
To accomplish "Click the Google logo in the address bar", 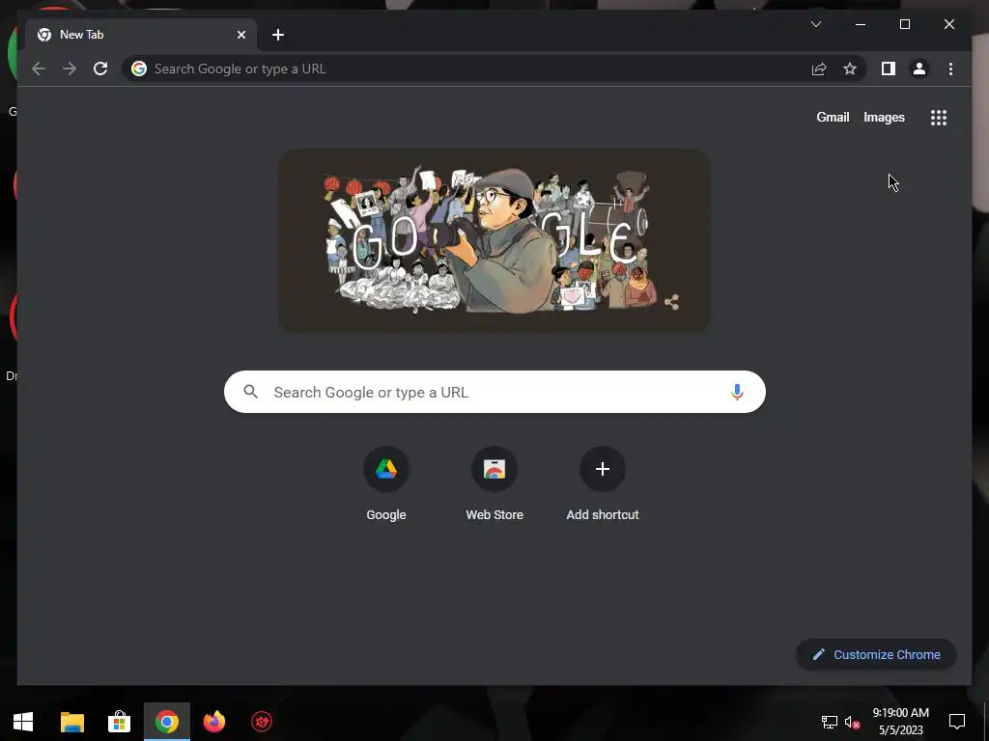I will (x=139, y=69).
